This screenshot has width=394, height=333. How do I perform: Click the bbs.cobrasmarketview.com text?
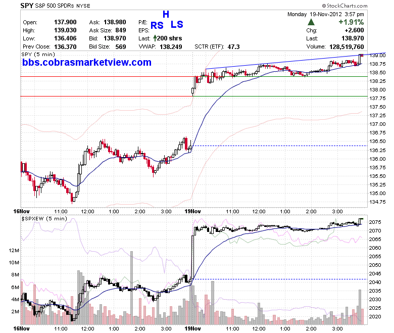coord(87,62)
